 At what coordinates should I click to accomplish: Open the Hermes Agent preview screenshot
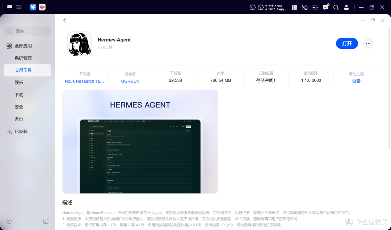tap(140, 142)
